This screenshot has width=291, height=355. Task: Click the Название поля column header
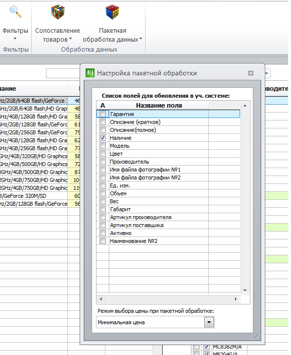coord(159,106)
